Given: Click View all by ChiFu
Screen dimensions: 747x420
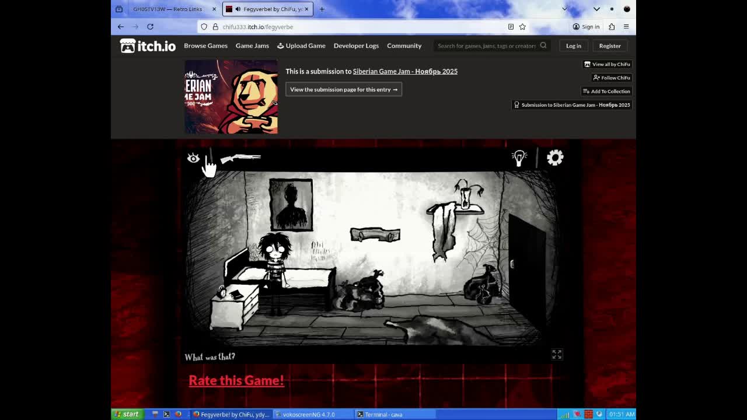Looking at the screenshot, I should (x=607, y=64).
